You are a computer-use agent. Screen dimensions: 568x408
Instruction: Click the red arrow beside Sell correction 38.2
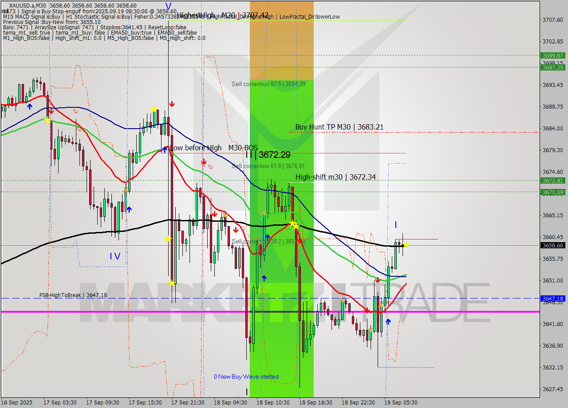pyautogui.click(x=235, y=231)
